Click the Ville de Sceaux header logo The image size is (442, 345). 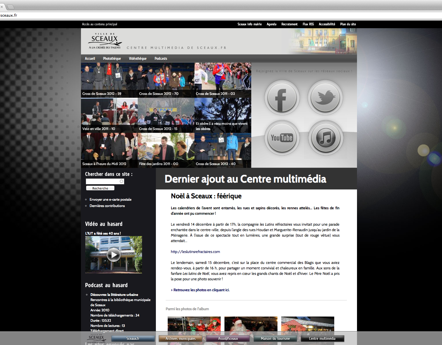pos(105,41)
